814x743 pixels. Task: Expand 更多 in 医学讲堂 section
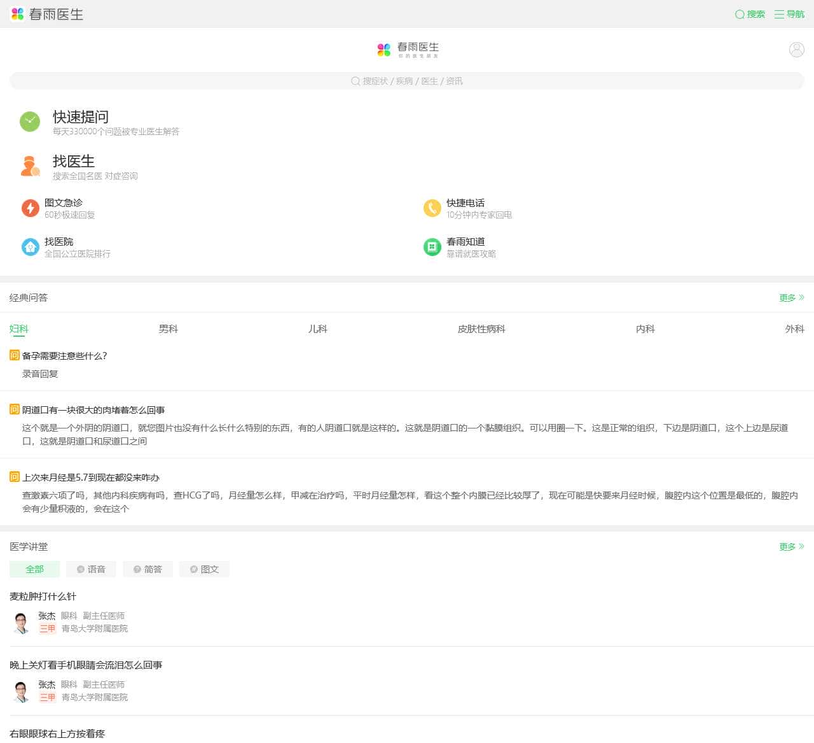(792, 546)
